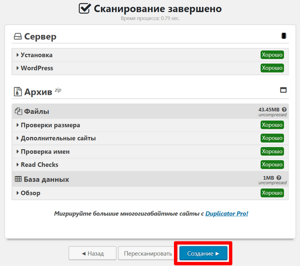Click the База данных table icon

point(18,179)
